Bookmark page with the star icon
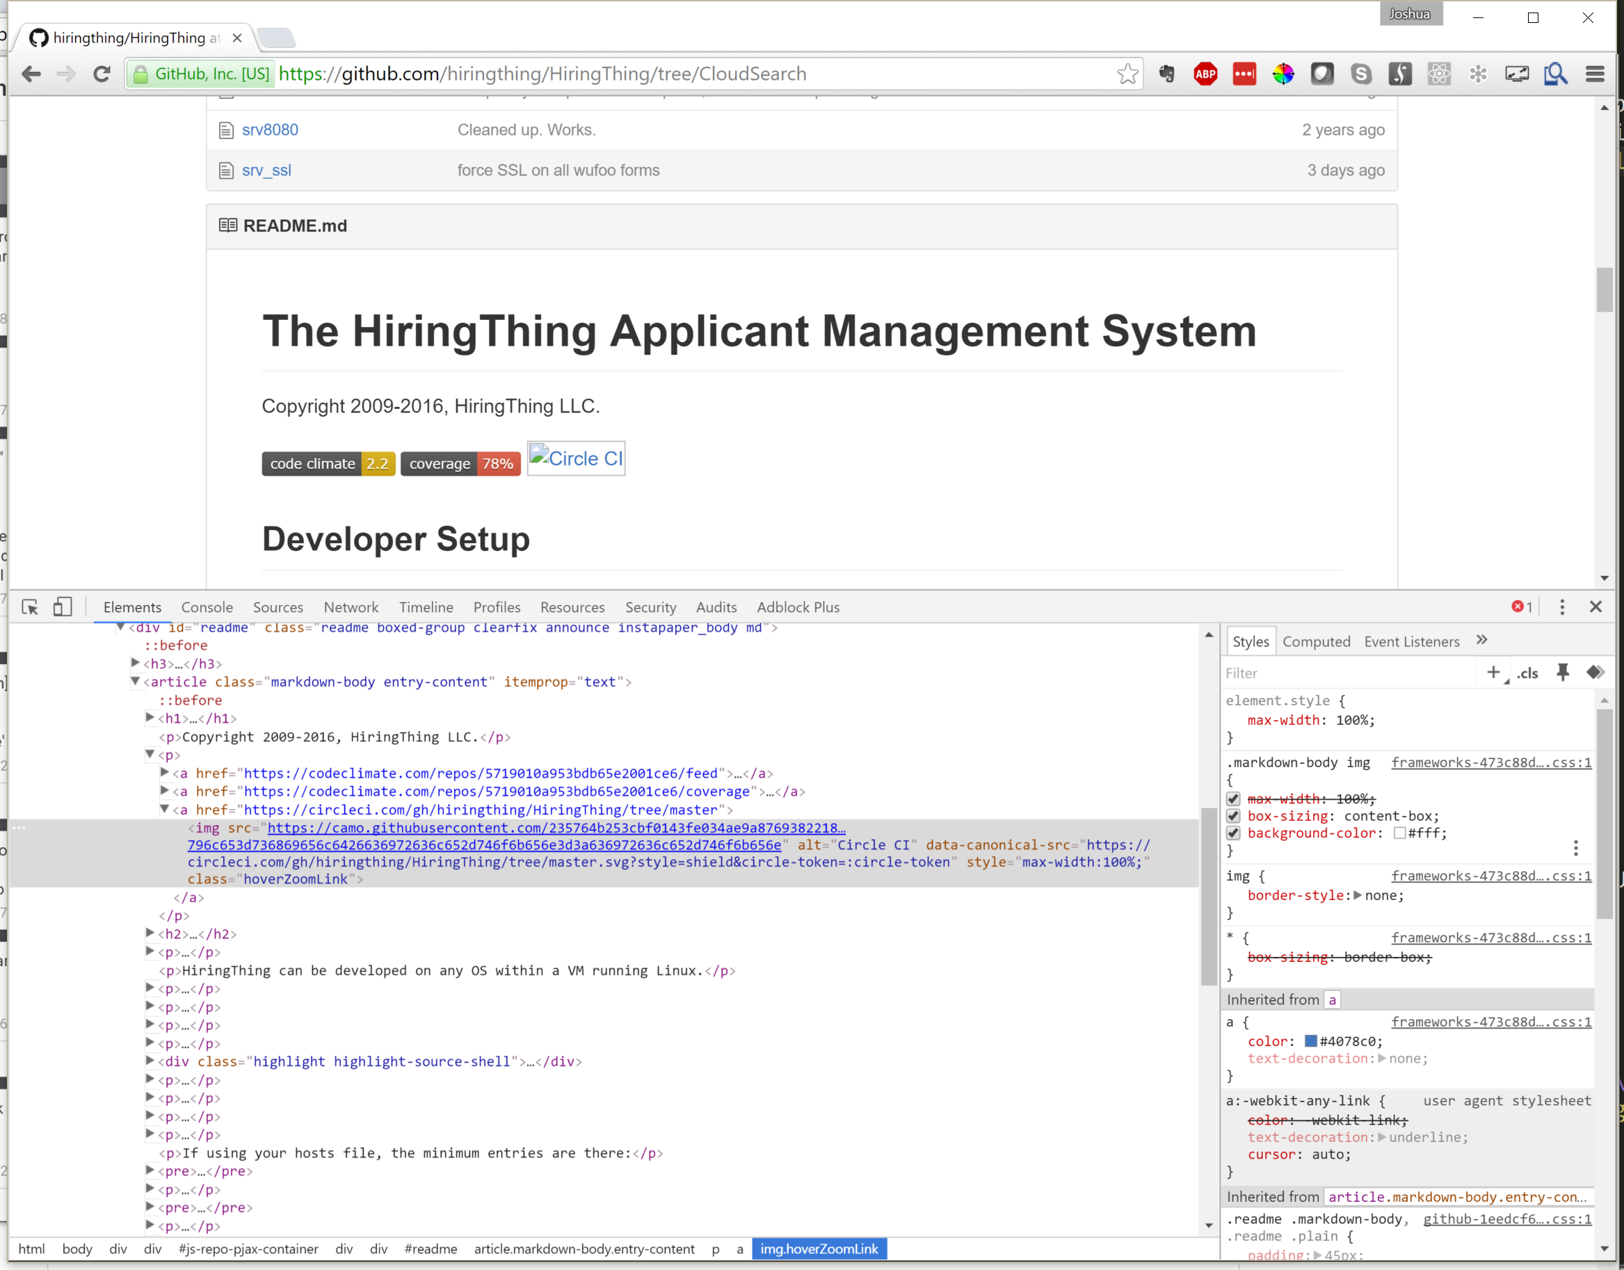 (x=1127, y=74)
